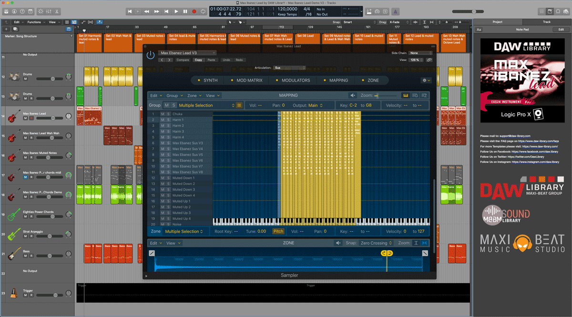Screen dimensions: 572x317
Task: Click the plugin window link icon
Action: pyautogui.click(x=429, y=60)
